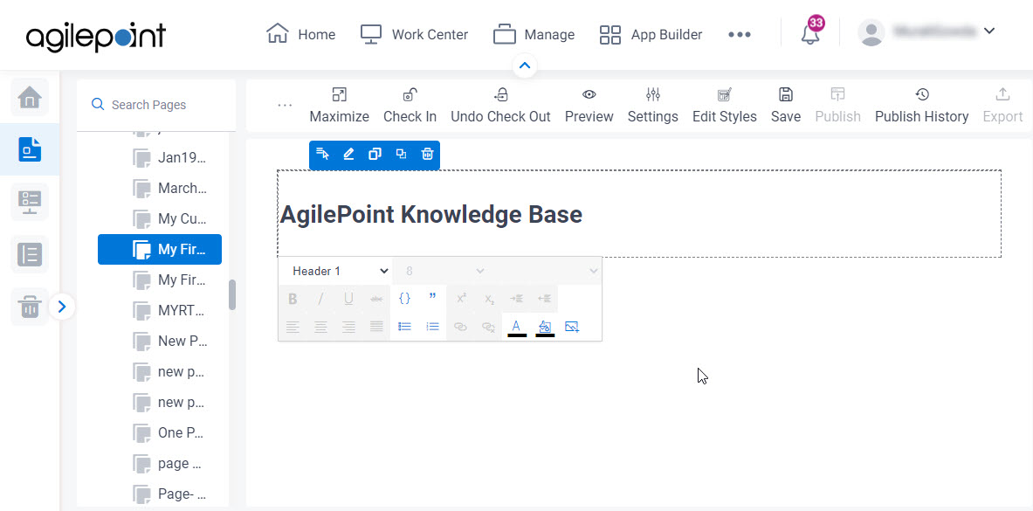Click the select widget icon in blue toolbar
The width and height of the screenshot is (1033, 511).
(x=322, y=155)
